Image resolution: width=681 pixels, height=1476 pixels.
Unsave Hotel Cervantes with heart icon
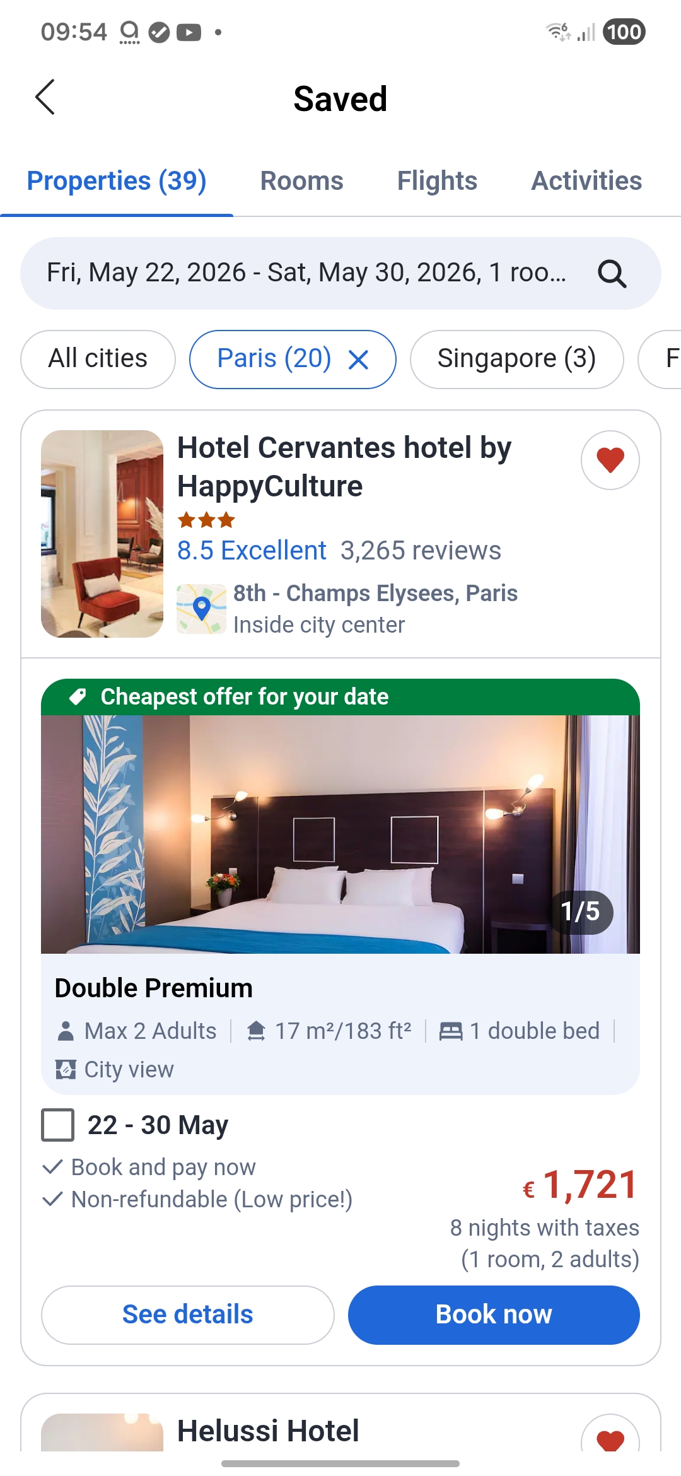coord(610,460)
